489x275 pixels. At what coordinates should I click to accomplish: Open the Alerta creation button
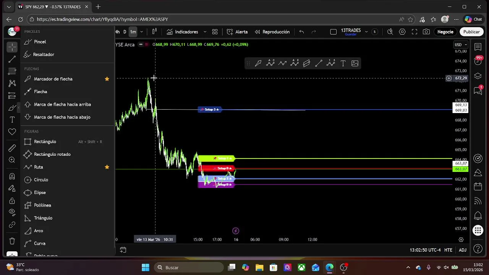coord(237,32)
